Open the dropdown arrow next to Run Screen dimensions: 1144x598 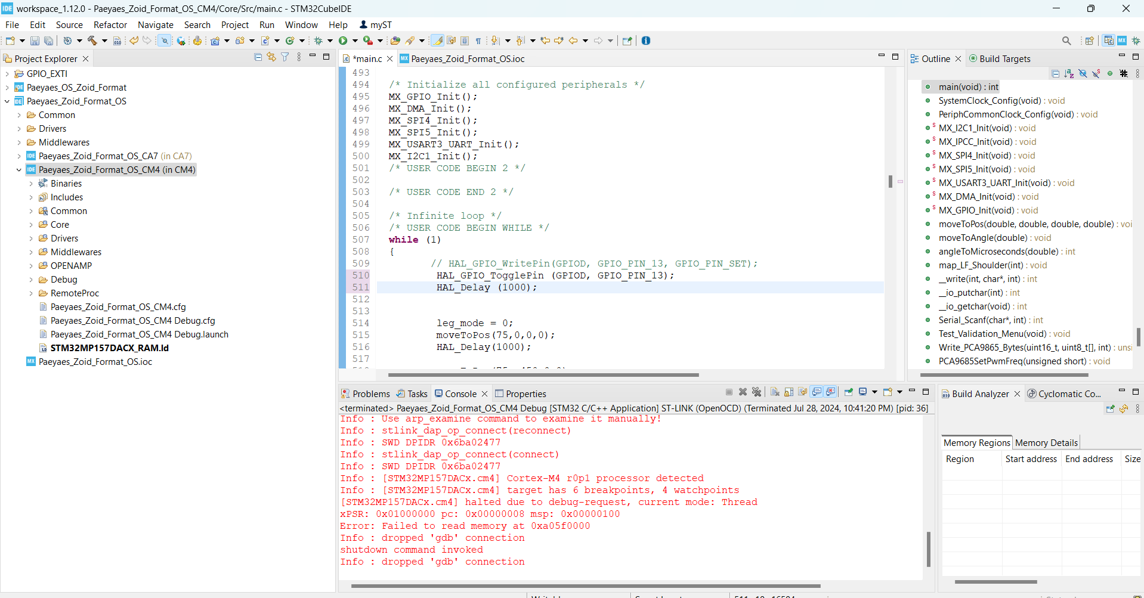(x=355, y=40)
